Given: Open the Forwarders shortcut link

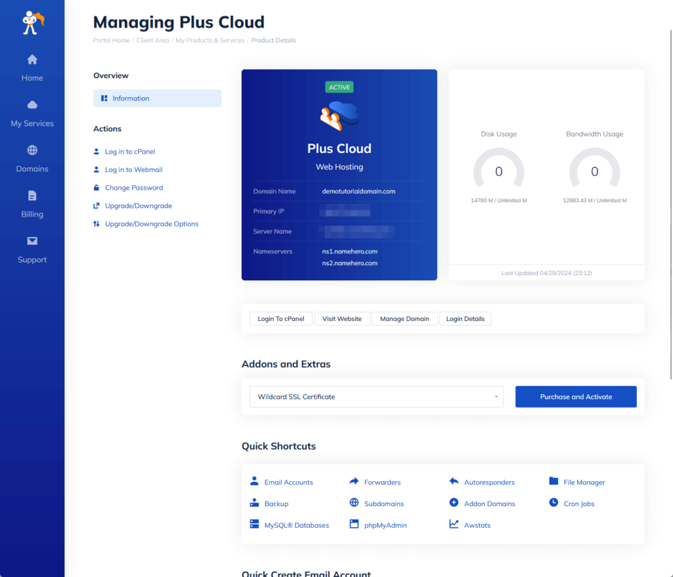Looking at the screenshot, I should (383, 482).
